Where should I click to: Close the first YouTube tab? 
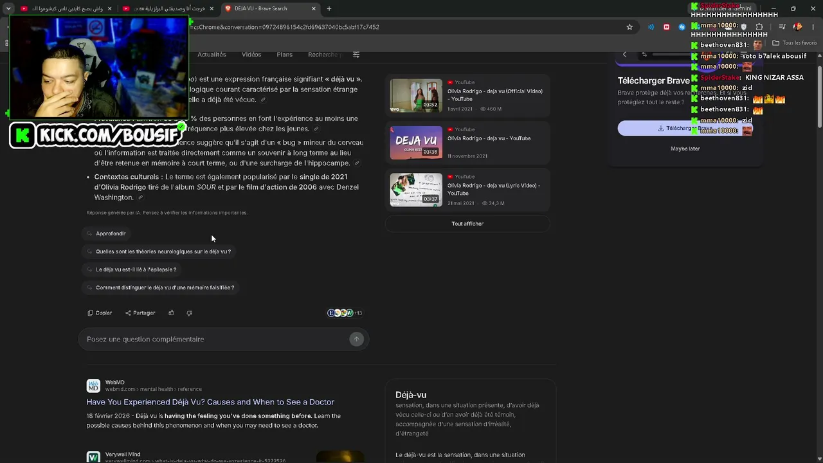(109, 8)
